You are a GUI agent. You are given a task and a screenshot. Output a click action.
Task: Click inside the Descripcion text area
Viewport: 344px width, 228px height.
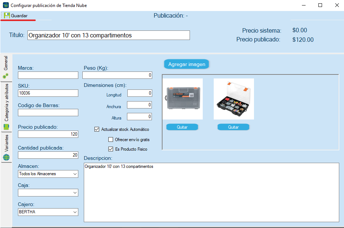click(x=212, y=192)
